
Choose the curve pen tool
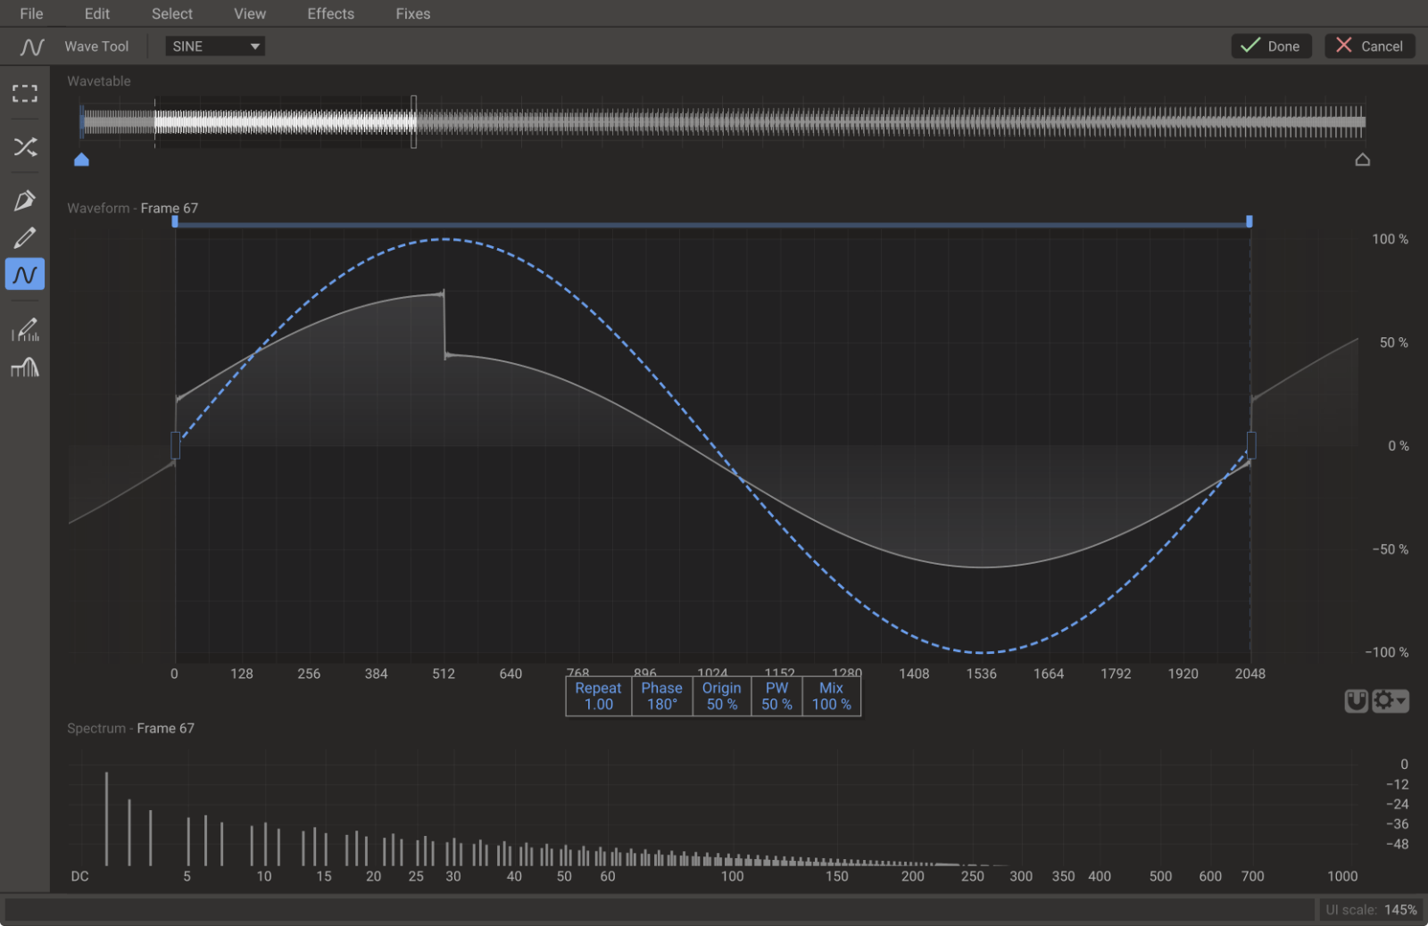25,199
